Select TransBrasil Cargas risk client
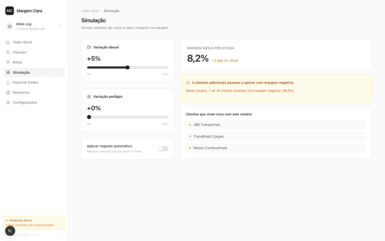Image resolution: width=385 pixels, height=241 pixels. tap(276, 137)
